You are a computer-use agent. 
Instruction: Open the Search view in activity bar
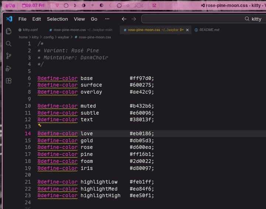pos(8,44)
